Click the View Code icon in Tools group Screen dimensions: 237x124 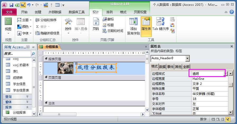(x=172, y=25)
